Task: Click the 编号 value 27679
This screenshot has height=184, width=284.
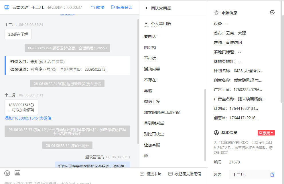Action: 234,162
